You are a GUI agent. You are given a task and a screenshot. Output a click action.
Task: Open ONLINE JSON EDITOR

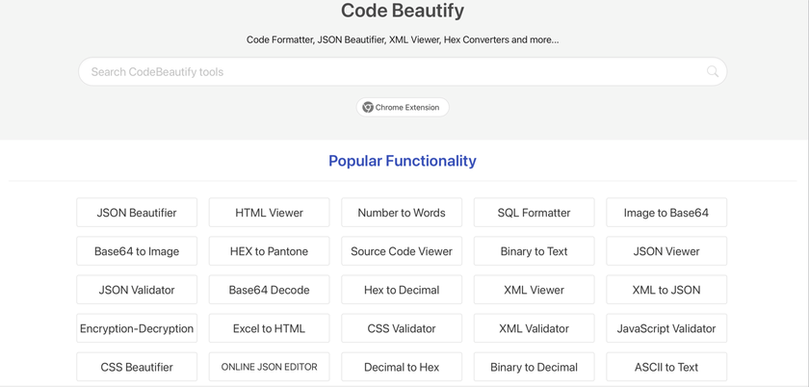(x=270, y=368)
